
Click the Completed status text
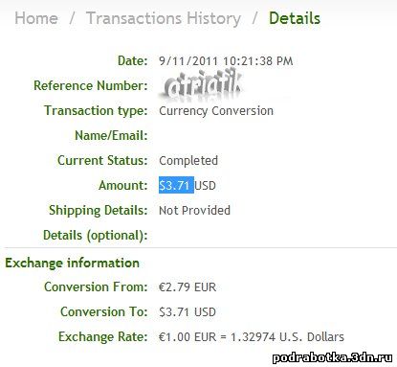[x=188, y=161]
